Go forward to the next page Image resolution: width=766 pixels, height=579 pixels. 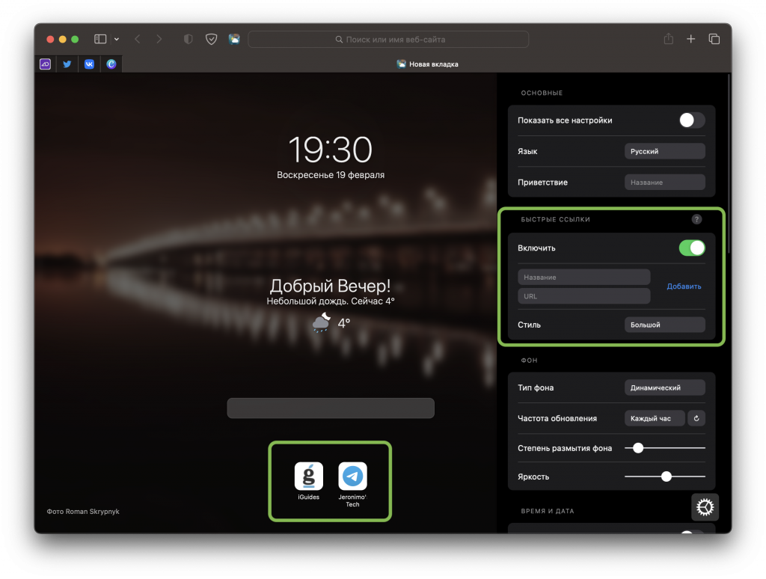click(159, 39)
